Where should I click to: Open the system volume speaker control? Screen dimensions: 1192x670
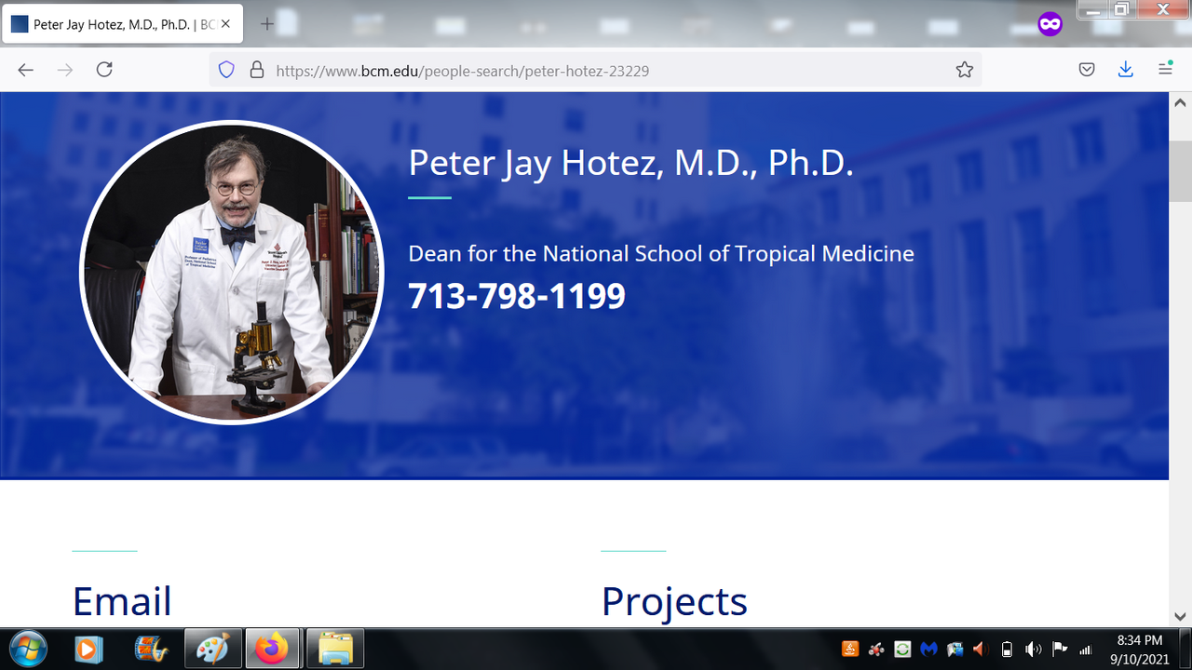1033,649
